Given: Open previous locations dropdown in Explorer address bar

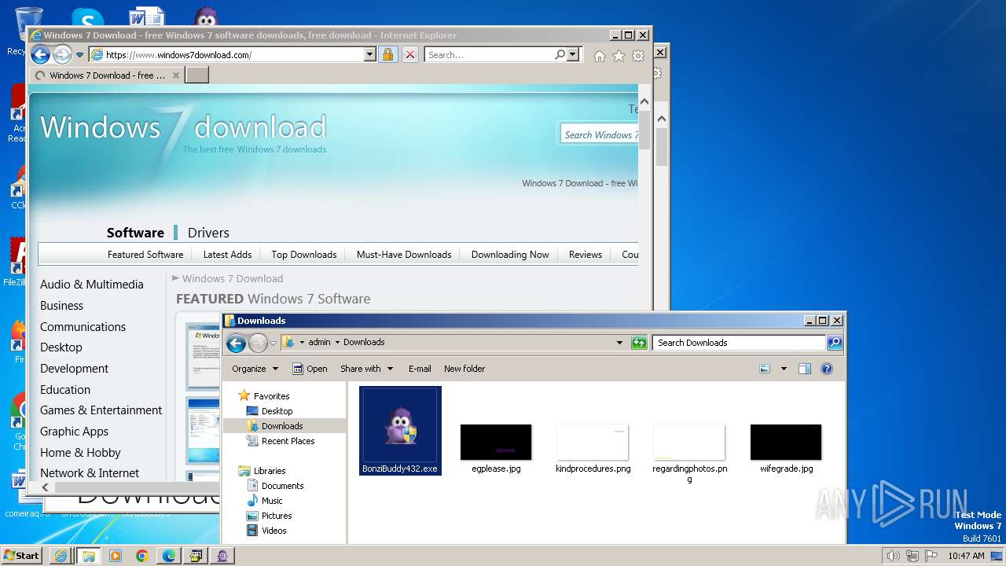Looking at the screenshot, I should pyautogui.click(x=619, y=343).
